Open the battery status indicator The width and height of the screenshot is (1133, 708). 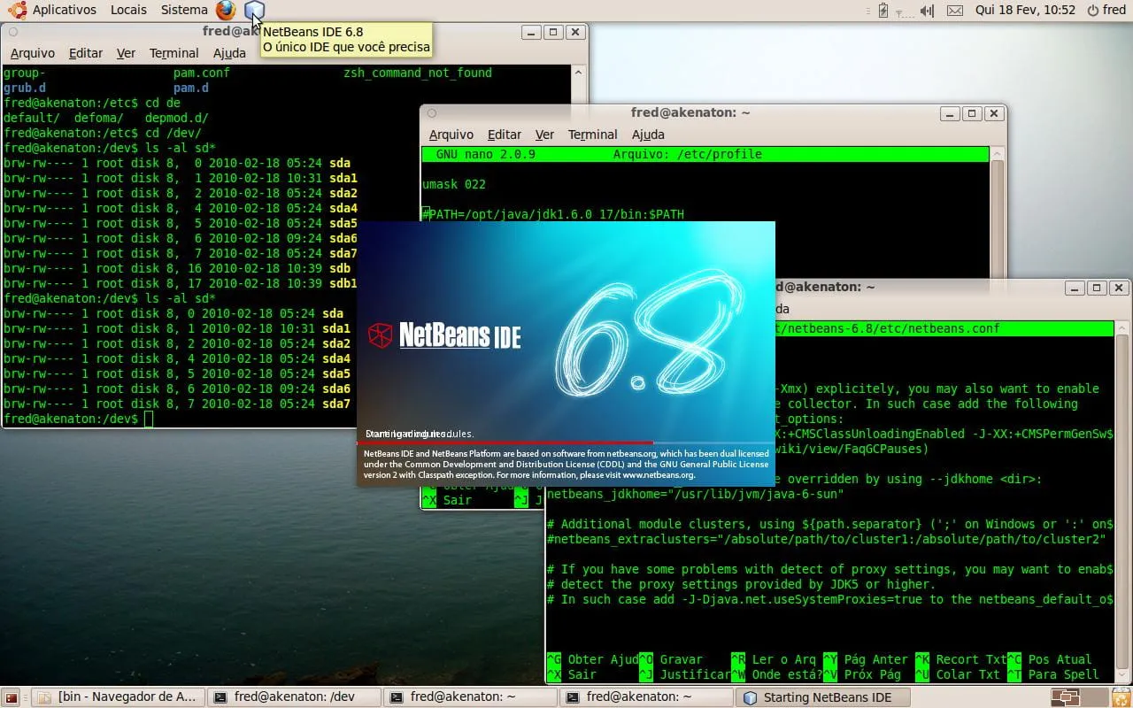coord(883,11)
